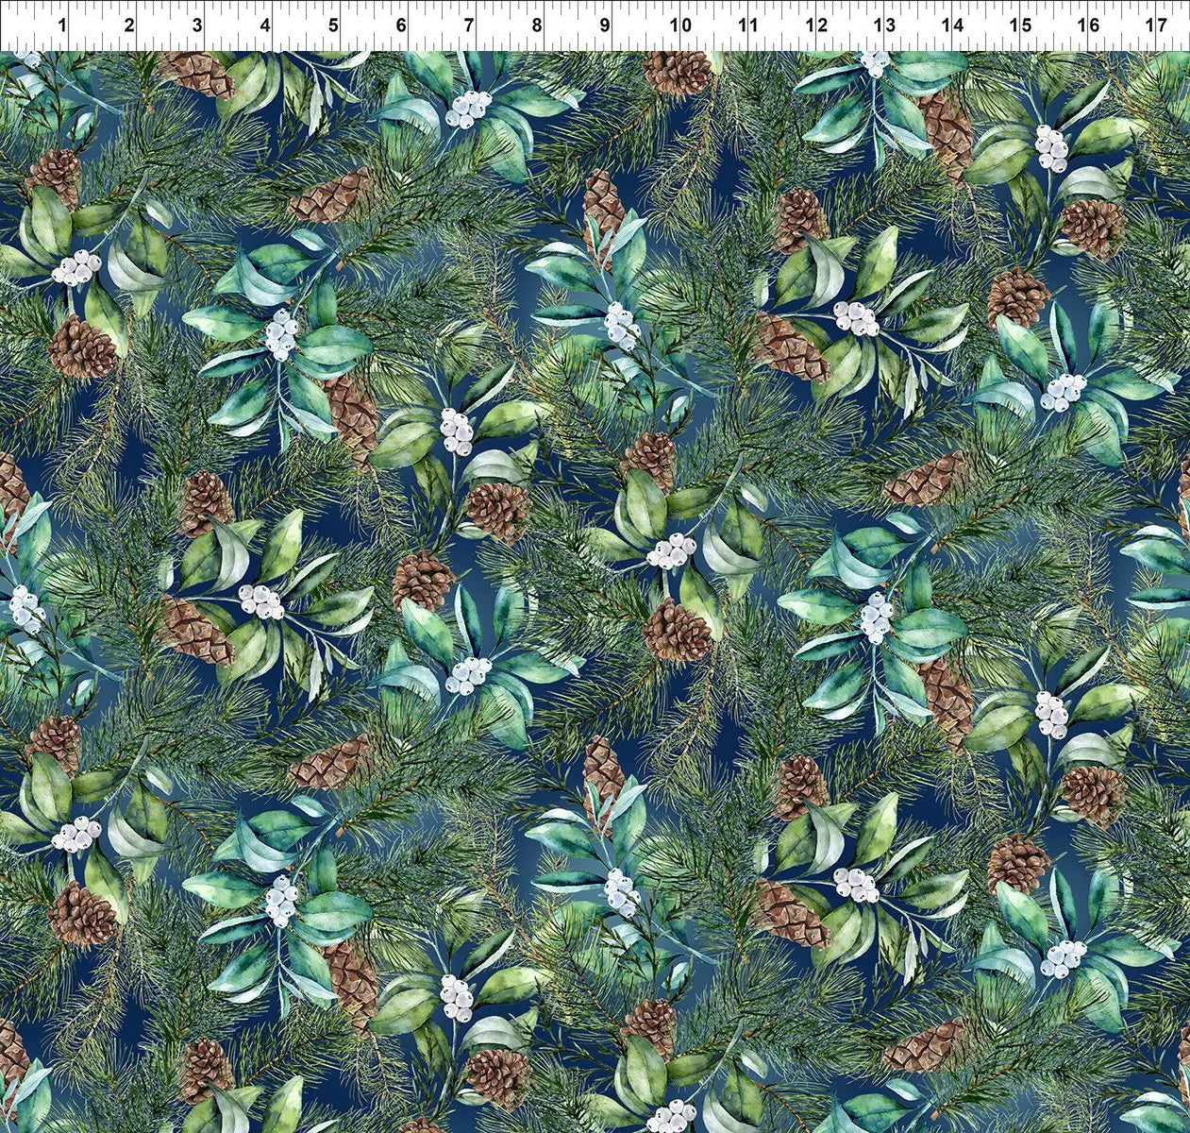Click the pinecone just under ruler mark 10
Screen dimensions: 1190x1133
tap(678, 72)
